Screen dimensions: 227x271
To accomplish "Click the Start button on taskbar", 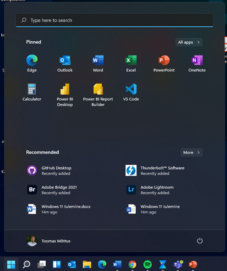I will (x=11, y=264).
